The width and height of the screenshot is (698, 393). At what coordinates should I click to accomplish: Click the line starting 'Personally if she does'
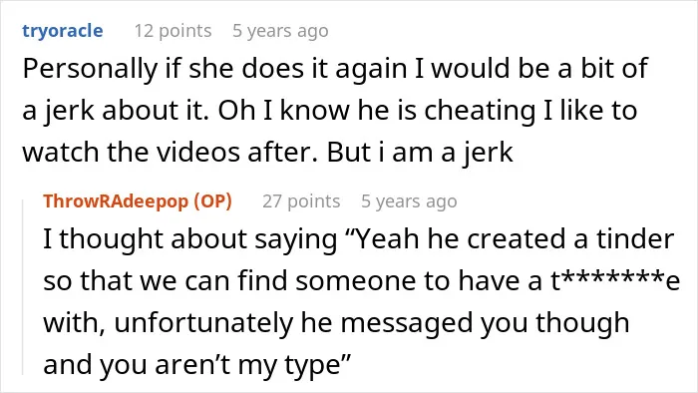coord(335,69)
